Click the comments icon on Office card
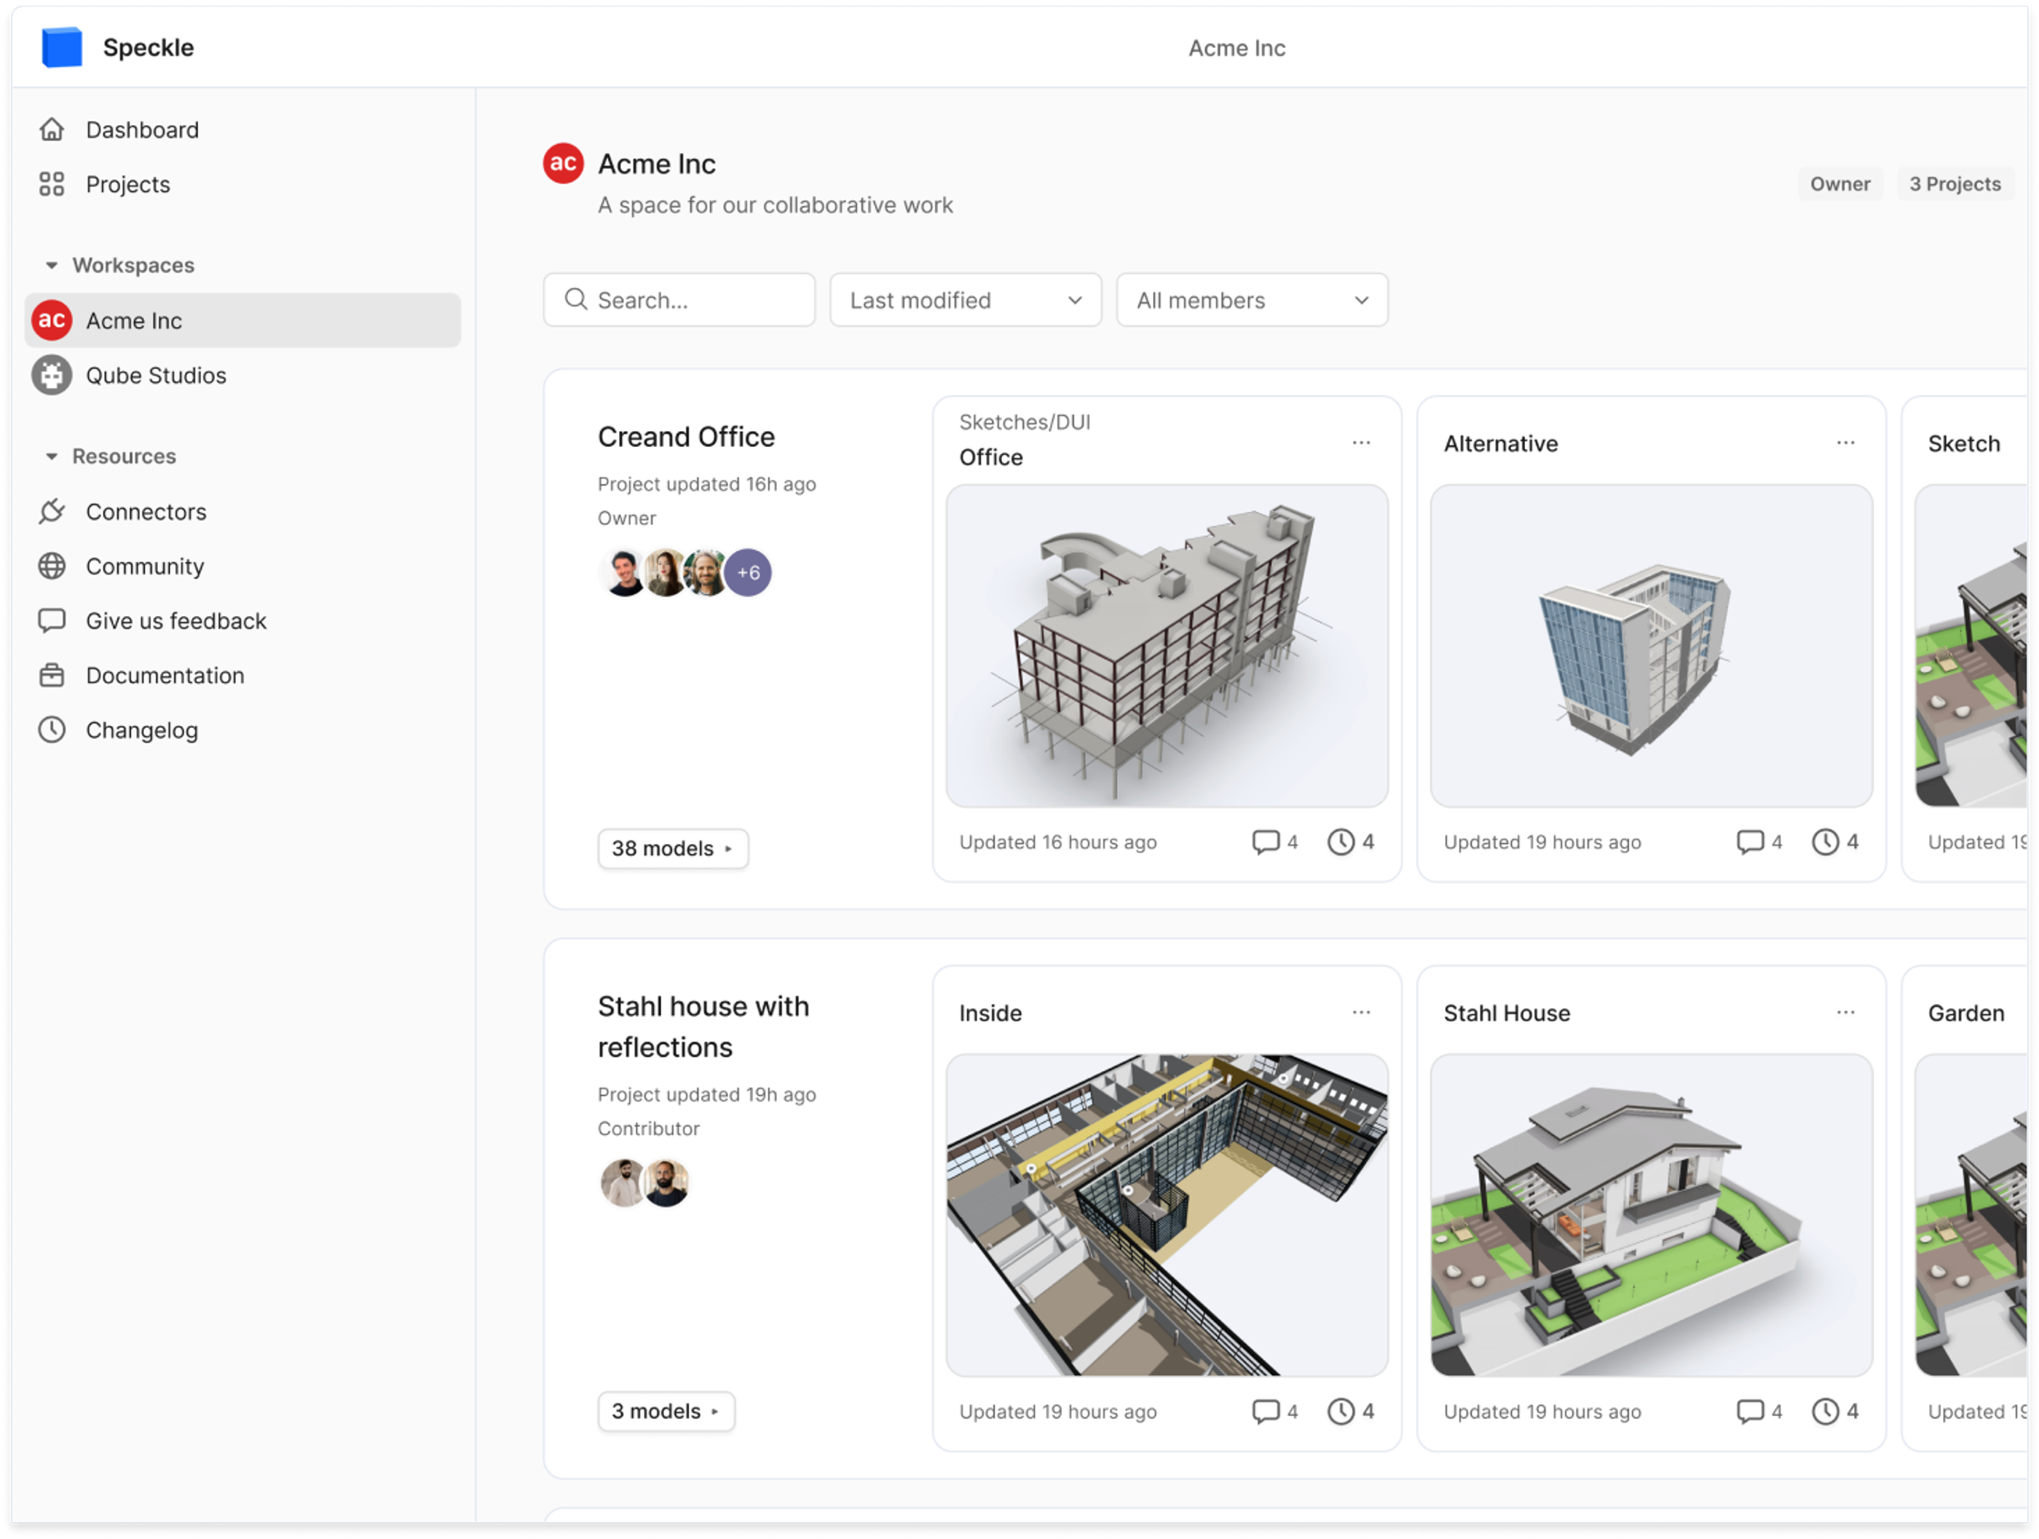2039x1539 pixels. [x=1266, y=842]
